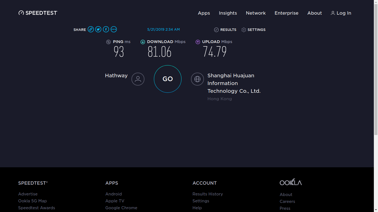Screen dimensions: 378x212
Task: Click the Ookla logo in footer
Action: [x=291, y=182]
